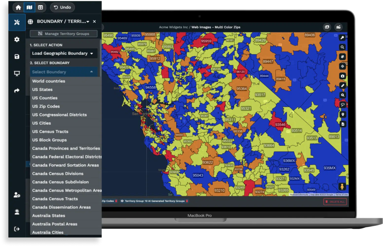Click the settings gear in the sidebar
This screenshot has height=247, width=383.
coord(17,40)
